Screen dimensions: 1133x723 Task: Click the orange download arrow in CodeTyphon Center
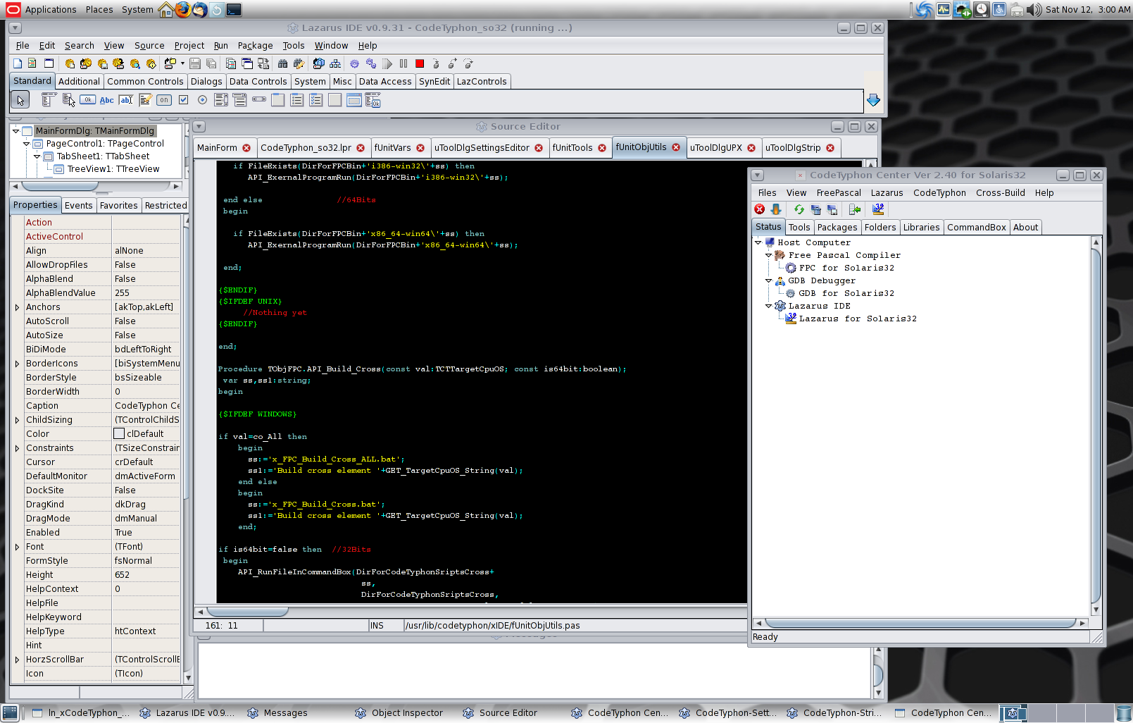pos(775,209)
